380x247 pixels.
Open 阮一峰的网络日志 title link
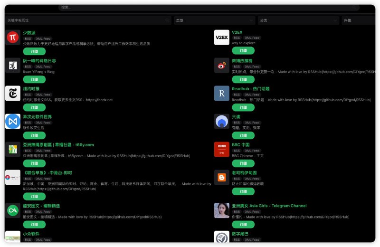(39, 61)
